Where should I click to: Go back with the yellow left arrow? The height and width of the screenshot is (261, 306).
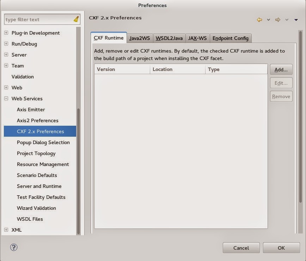(x=259, y=20)
